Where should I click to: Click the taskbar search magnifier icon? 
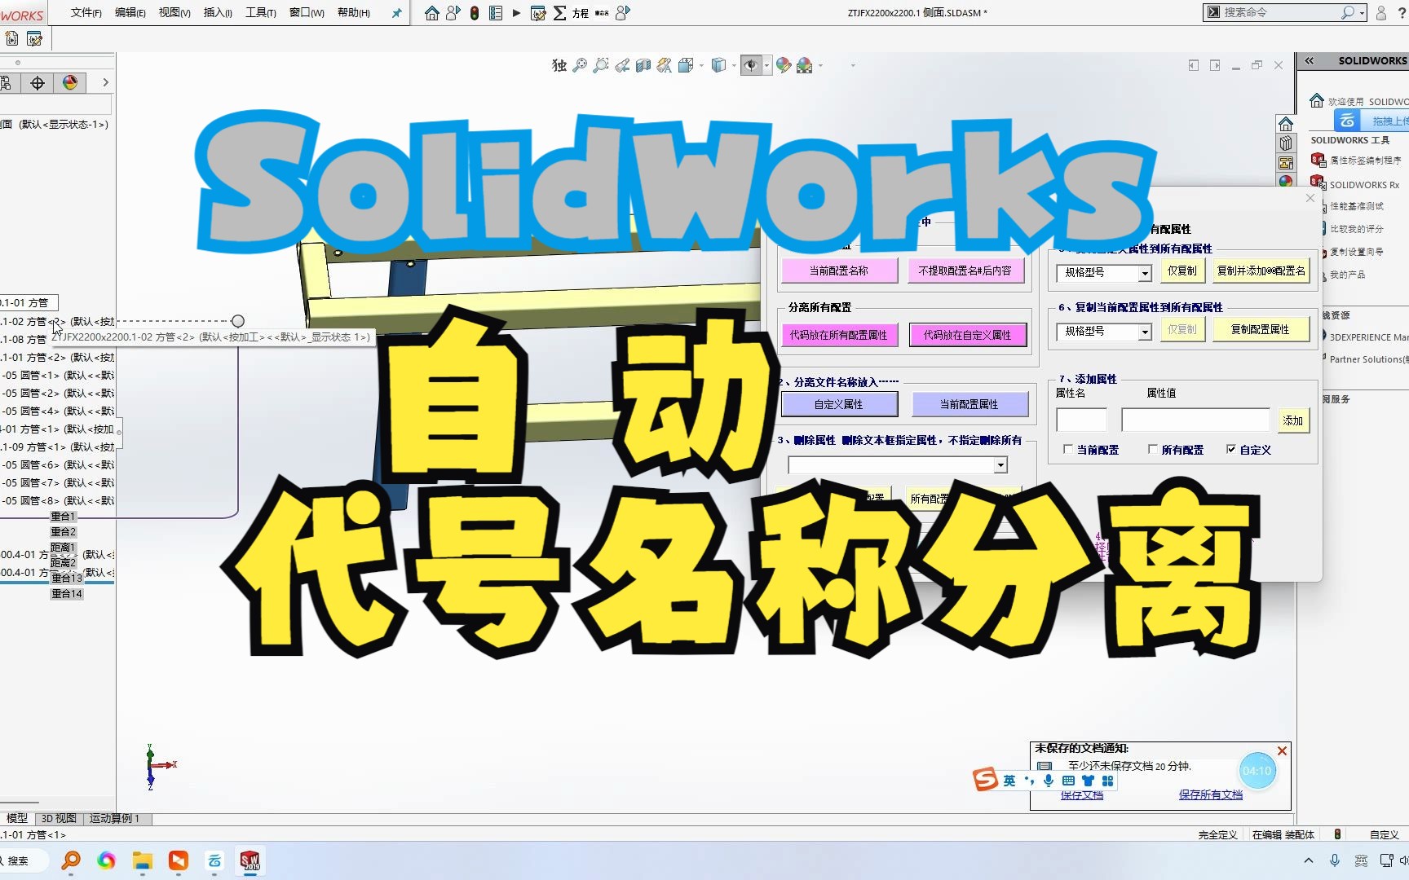(x=71, y=860)
